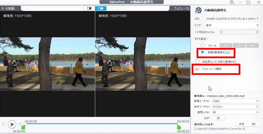The width and height of the screenshot is (263, 134).
Task: Click the 参照 browse button
Action: 242,124
